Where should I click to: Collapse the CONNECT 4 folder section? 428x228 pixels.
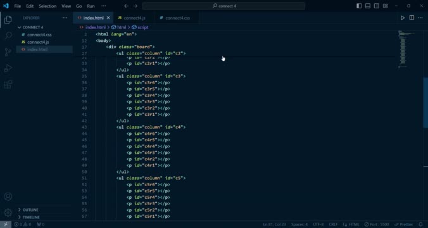pos(44,27)
